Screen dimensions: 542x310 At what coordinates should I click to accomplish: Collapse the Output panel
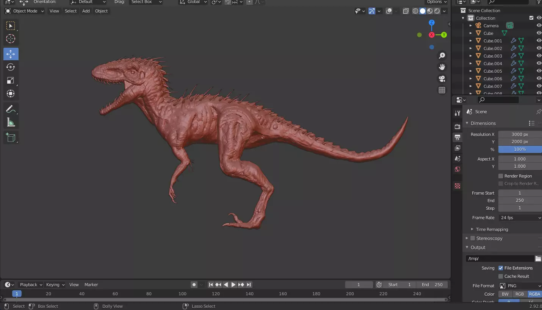pyautogui.click(x=467, y=248)
